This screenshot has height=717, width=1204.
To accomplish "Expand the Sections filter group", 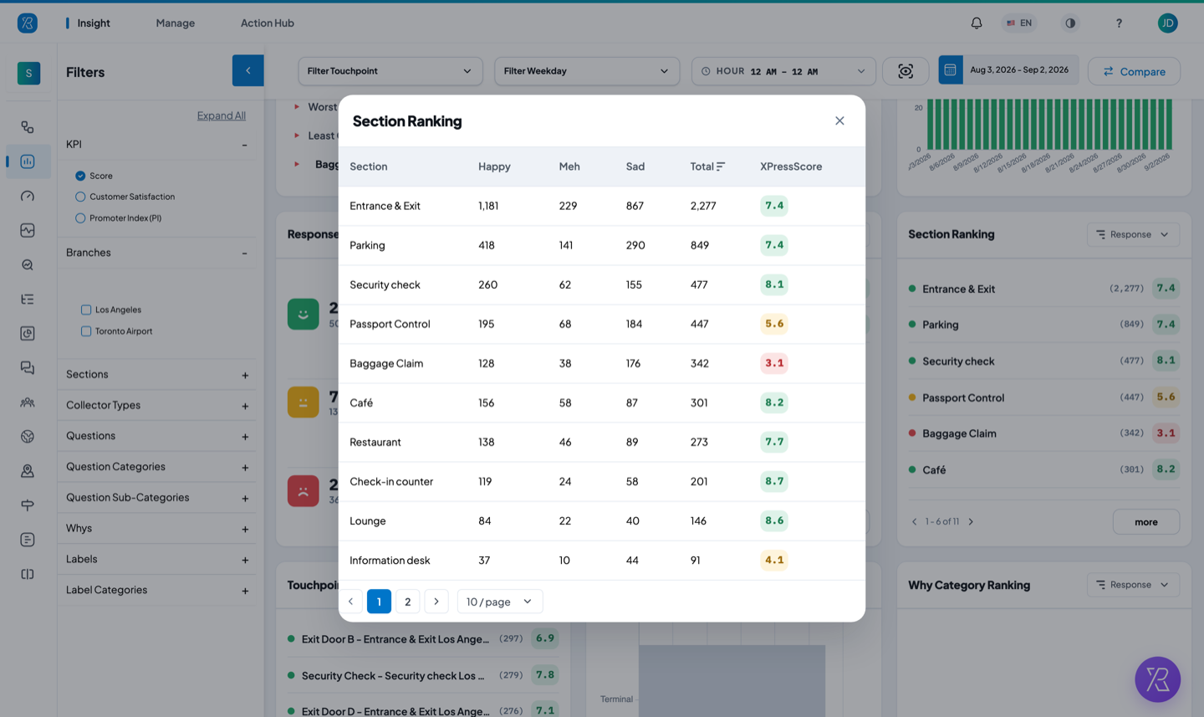I will (x=245, y=375).
